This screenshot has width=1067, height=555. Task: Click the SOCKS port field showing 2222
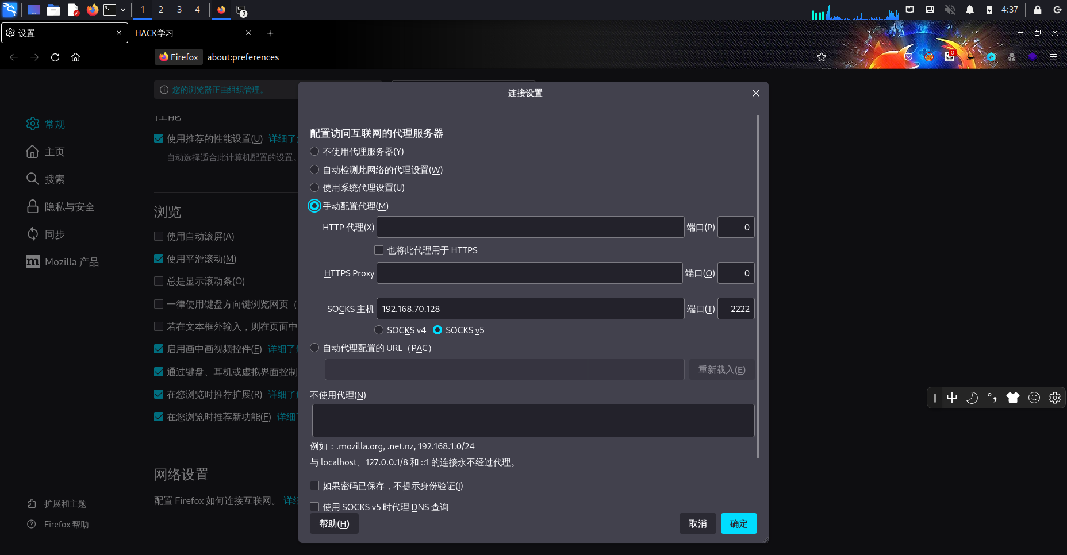coord(736,309)
